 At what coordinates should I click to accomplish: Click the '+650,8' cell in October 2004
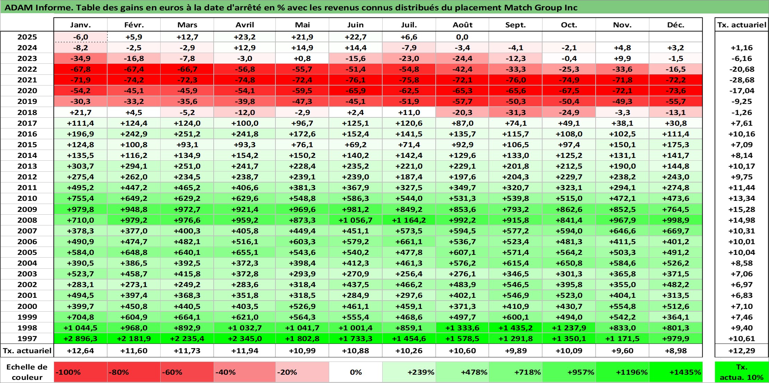569,263
